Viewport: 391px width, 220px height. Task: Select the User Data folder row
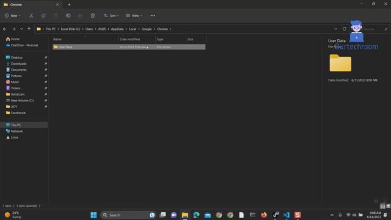coord(129,47)
